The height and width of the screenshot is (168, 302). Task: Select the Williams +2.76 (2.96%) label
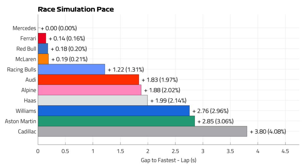[x=210, y=111]
